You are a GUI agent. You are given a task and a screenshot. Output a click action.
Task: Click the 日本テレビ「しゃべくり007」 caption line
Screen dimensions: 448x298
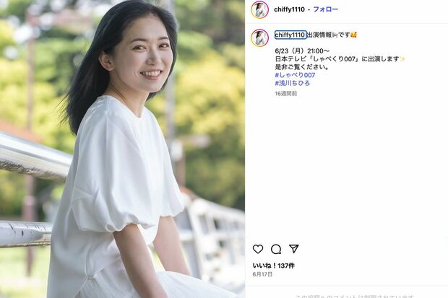pyautogui.click(x=340, y=59)
